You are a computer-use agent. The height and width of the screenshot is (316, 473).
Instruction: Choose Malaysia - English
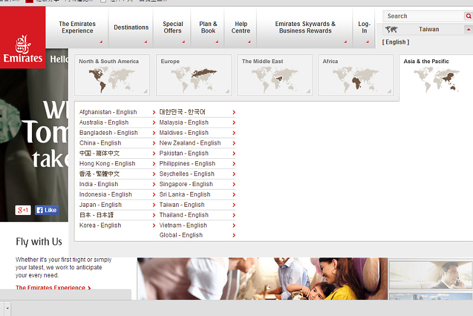pyautogui.click(x=184, y=122)
